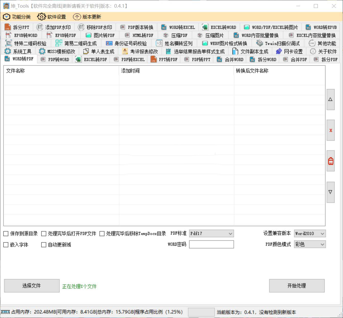This screenshot has height=318, width=343.
Task: Open the 选举结果报告单样式生成 tab
Action: [x=195, y=52]
